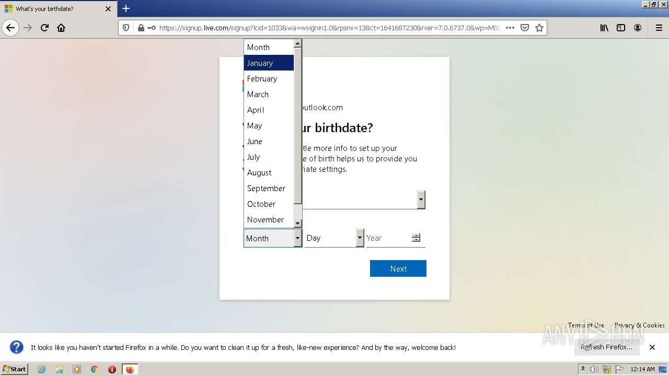Pick September in the month list
The width and height of the screenshot is (669, 376).
click(x=269, y=188)
